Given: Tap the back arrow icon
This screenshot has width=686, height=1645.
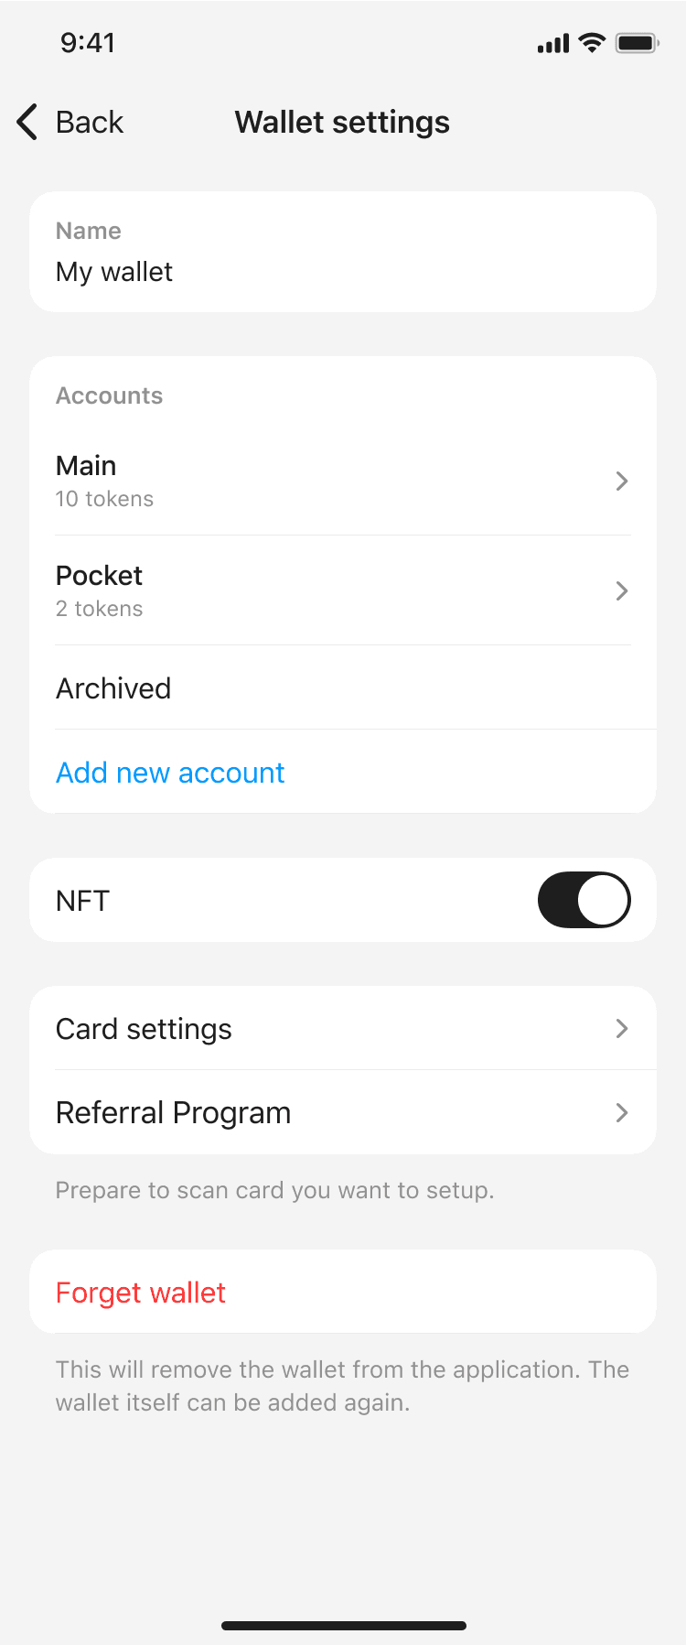Looking at the screenshot, I should coord(27,122).
